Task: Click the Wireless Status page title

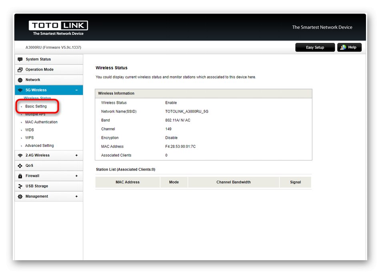Action: pyautogui.click(x=112, y=68)
